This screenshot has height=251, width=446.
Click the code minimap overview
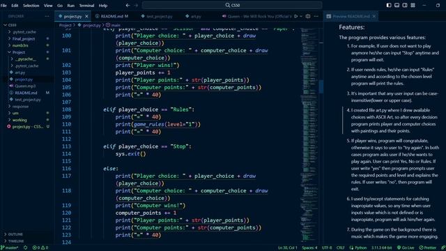309,135
